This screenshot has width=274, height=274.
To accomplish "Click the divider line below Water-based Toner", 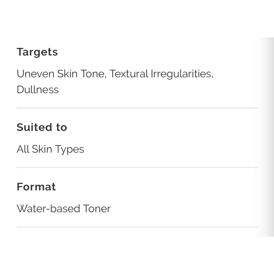I will click(137, 227).
